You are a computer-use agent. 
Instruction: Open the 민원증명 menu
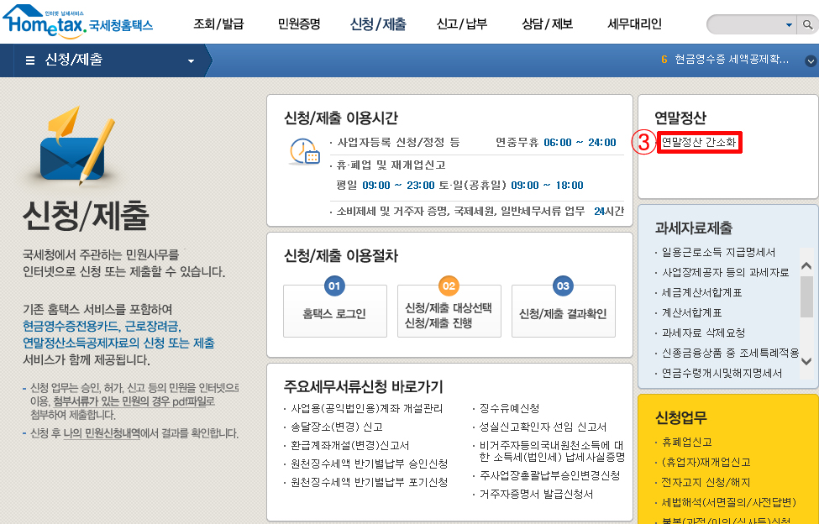tap(299, 24)
